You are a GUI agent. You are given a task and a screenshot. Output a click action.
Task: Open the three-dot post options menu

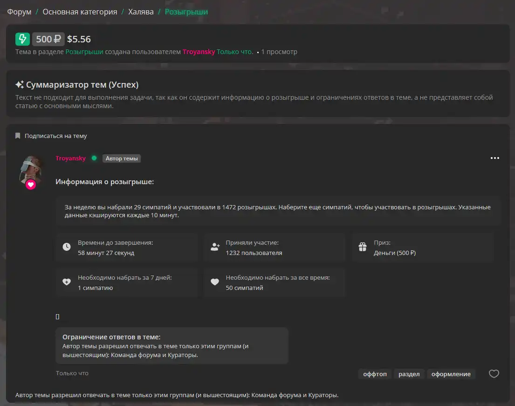494,158
